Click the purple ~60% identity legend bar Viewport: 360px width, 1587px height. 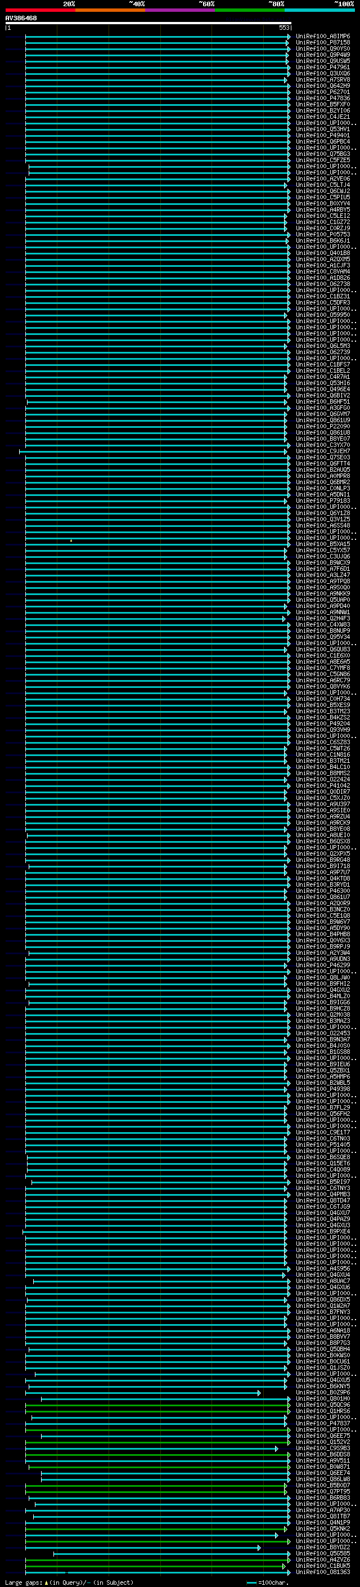click(x=181, y=10)
